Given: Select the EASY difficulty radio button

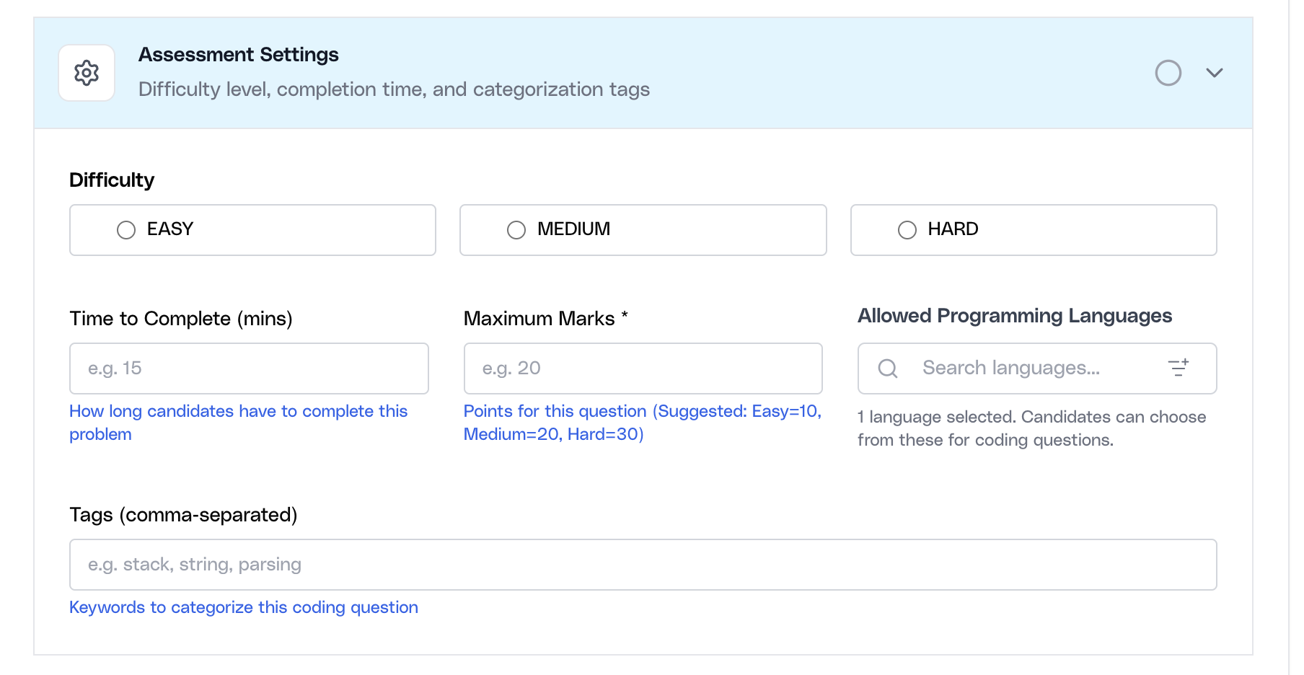Looking at the screenshot, I should click(125, 229).
